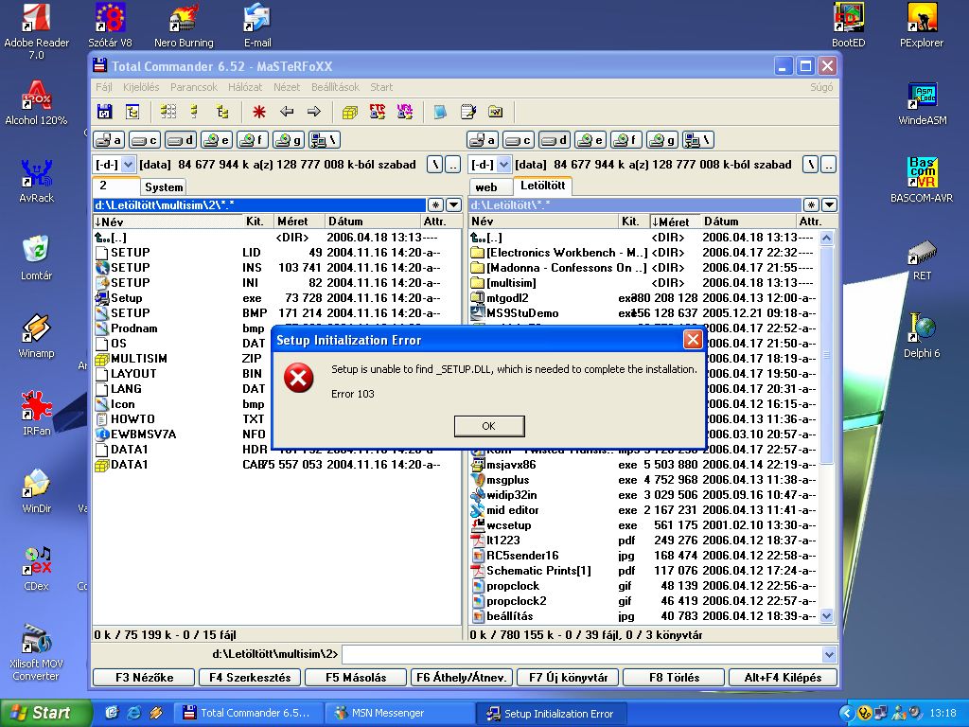Open the Beállítások menu
969x727 pixels.
(335, 88)
